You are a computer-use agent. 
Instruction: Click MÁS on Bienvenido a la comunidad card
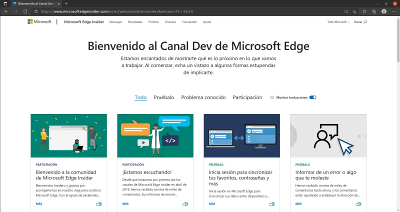(x=39, y=204)
